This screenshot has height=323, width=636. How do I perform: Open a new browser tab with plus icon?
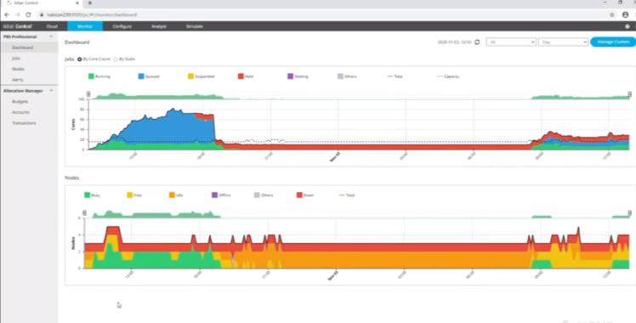click(x=90, y=3)
